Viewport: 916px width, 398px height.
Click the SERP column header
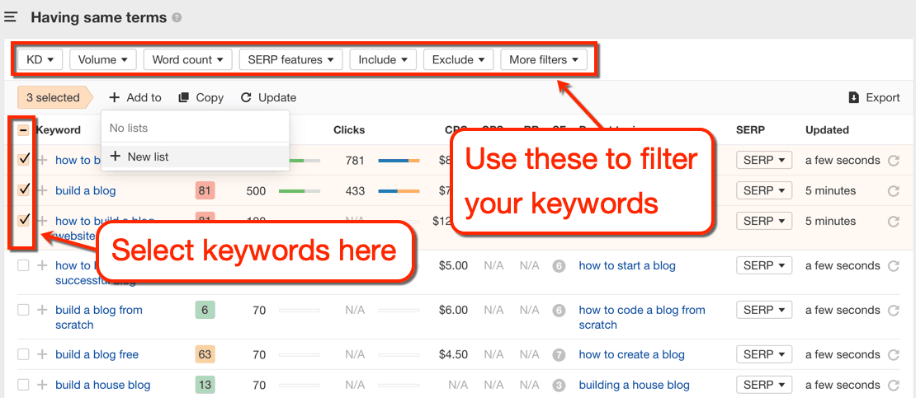point(750,130)
